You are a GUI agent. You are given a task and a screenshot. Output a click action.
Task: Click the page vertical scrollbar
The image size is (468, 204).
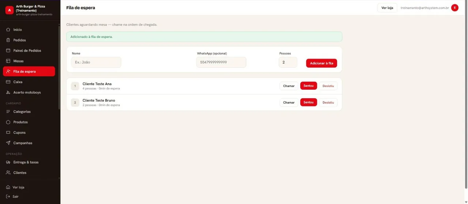(x=466, y=95)
